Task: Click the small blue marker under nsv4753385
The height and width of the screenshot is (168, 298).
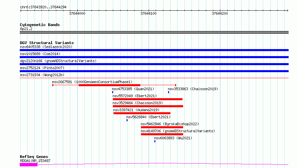Action: point(113,92)
